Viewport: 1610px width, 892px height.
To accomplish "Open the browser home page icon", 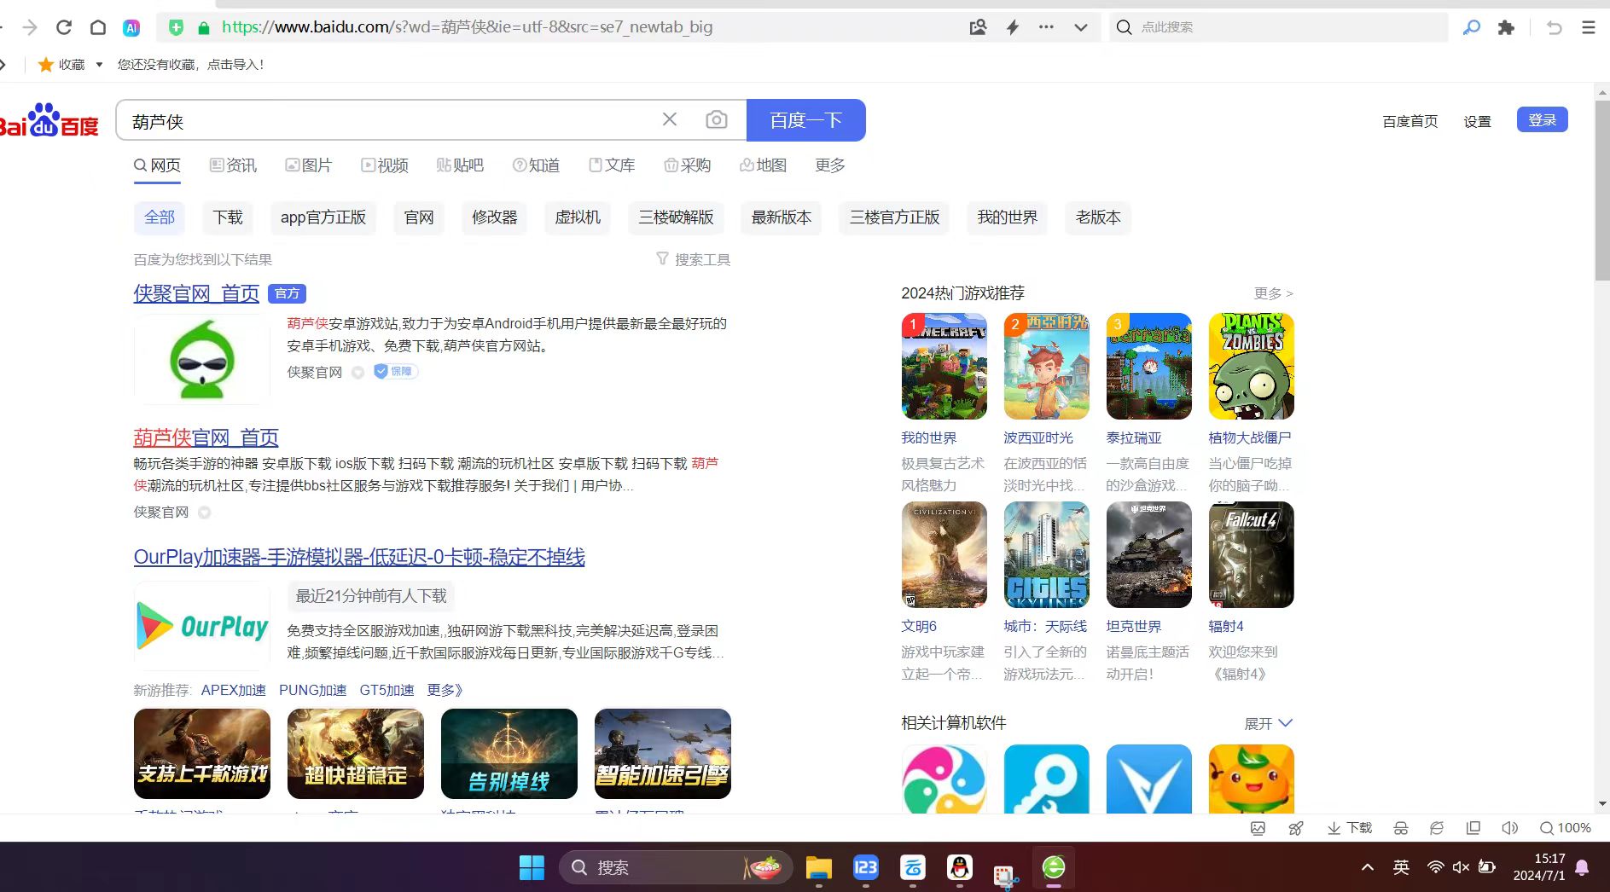I will [x=98, y=27].
